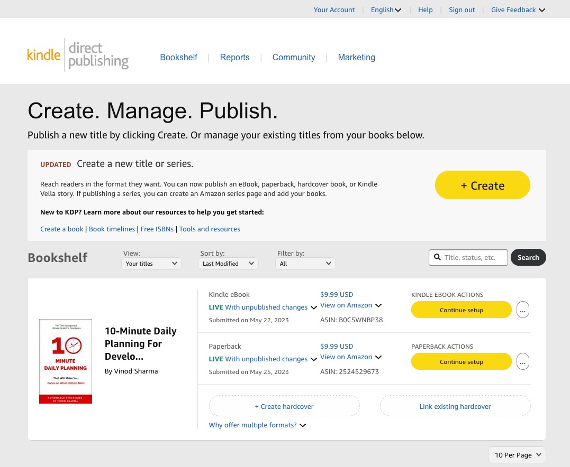This screenshot has height=467, width=570.
Task: Expand 'Why offer multiple formats?' section
Action: click(x=257, y=425)
